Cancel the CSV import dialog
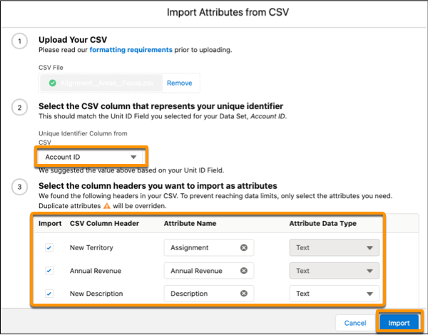The width and height of the screenshot is (428, 335). click(355, 323)
